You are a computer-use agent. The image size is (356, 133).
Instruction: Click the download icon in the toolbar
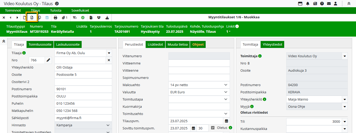[107, 18]
